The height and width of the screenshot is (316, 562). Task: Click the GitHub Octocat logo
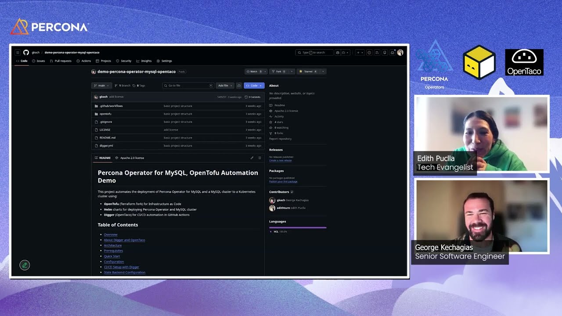(26, 52)
